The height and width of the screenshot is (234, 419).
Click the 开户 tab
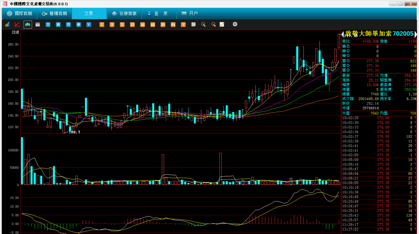[189, 13]
